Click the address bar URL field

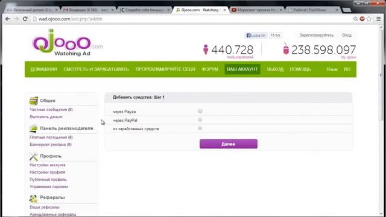point(192,19)
